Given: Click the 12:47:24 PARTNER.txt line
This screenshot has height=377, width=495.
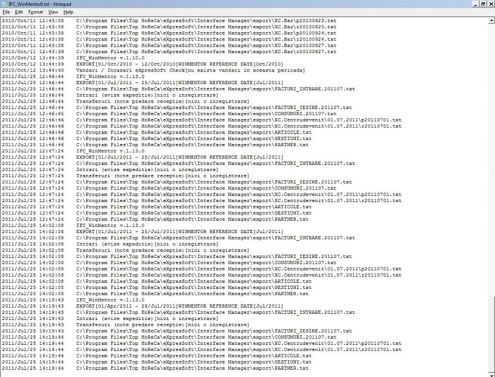Looking at the screenshot, I should pyautogui.click(x=155, y=219).
